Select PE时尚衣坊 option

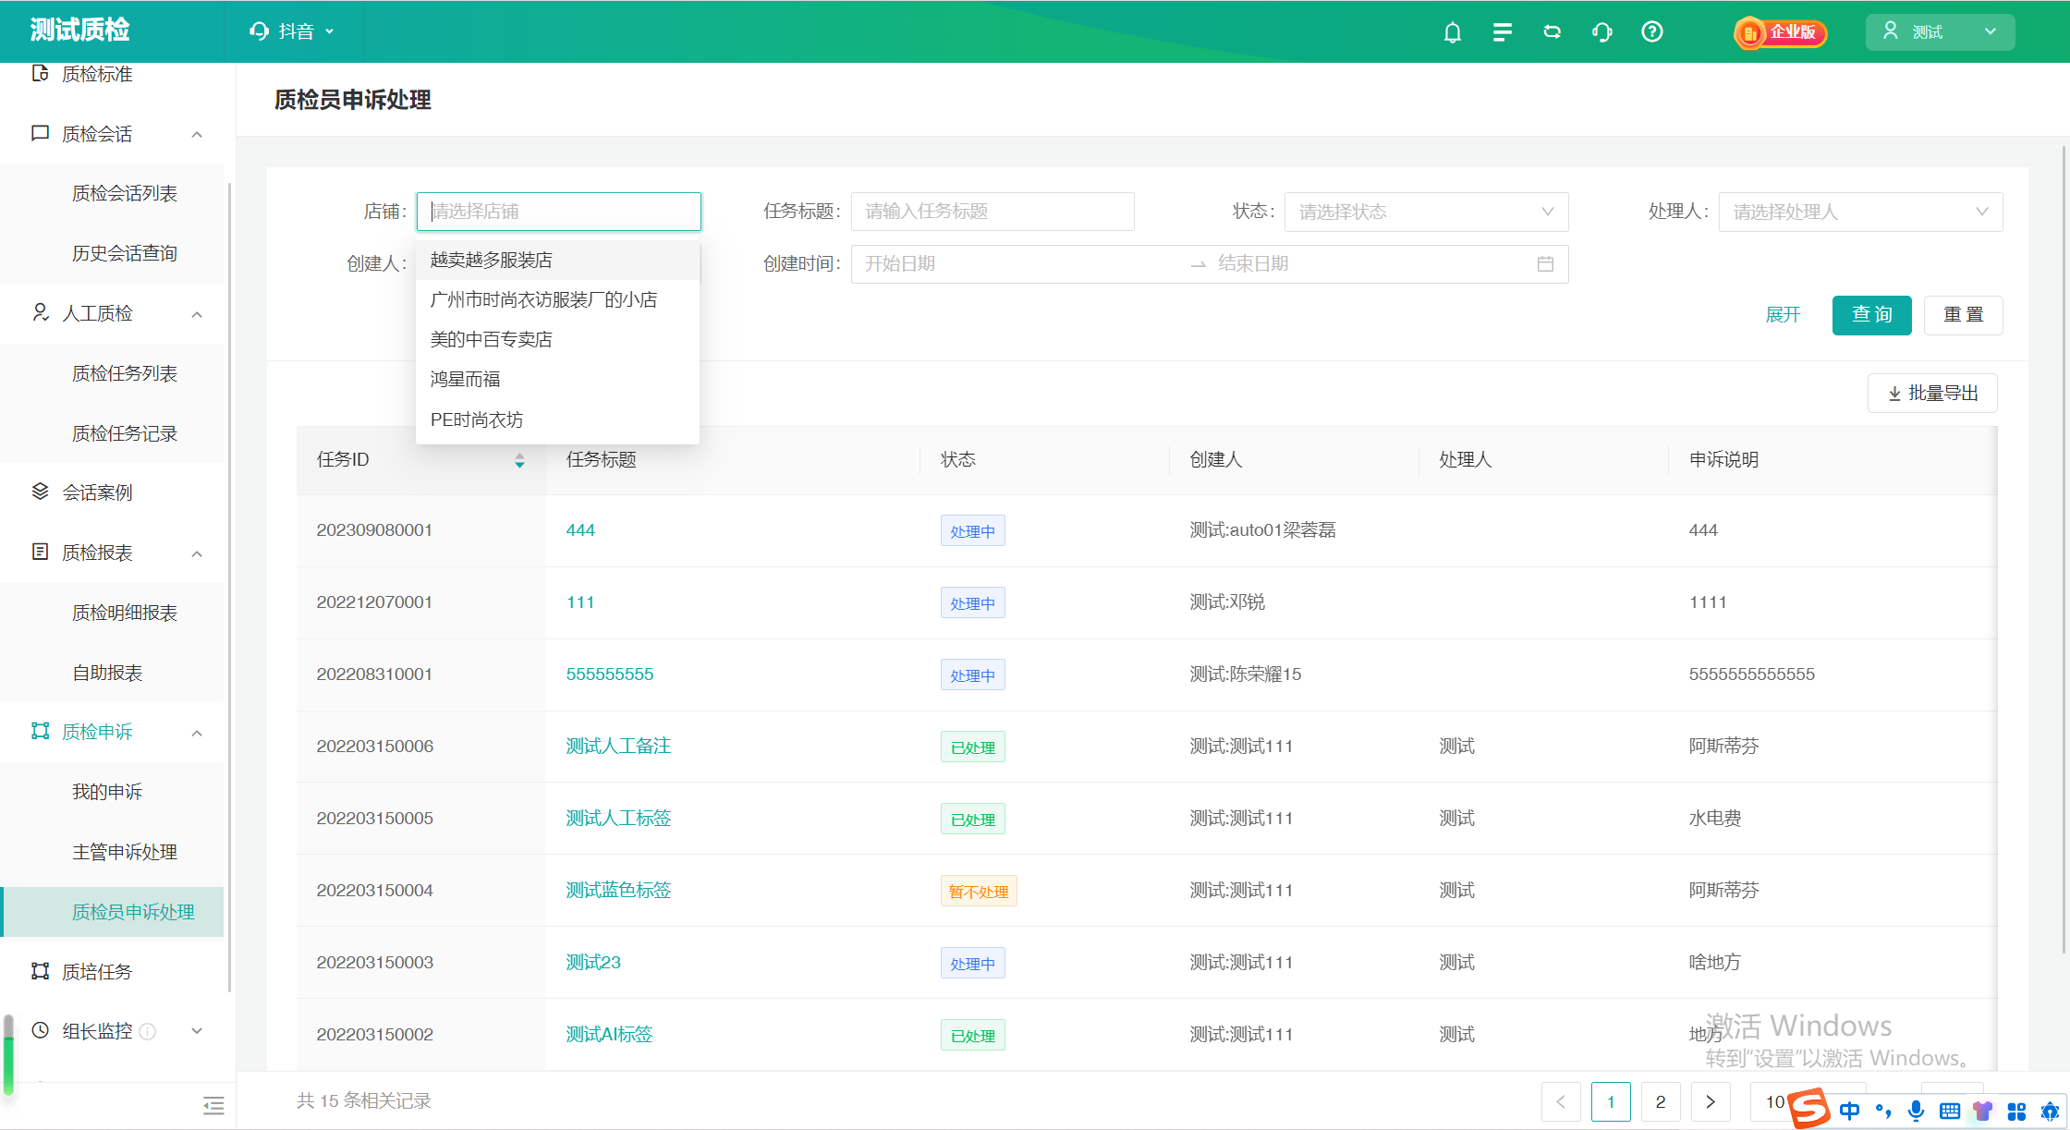[557, 420]
